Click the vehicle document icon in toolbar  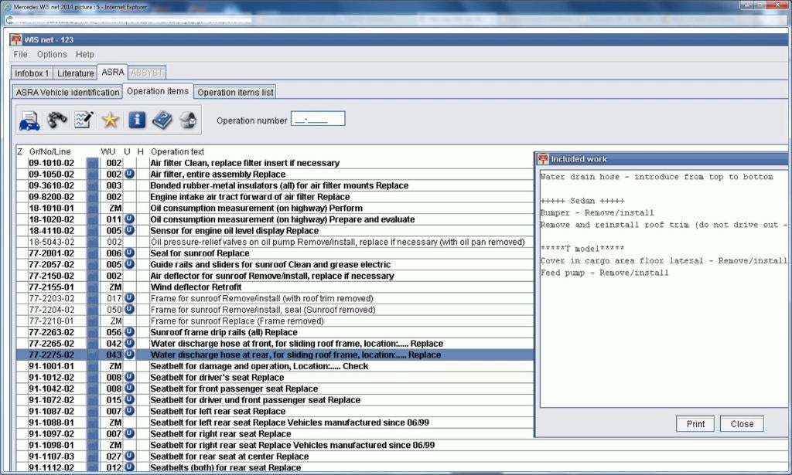tap(29, 120)
